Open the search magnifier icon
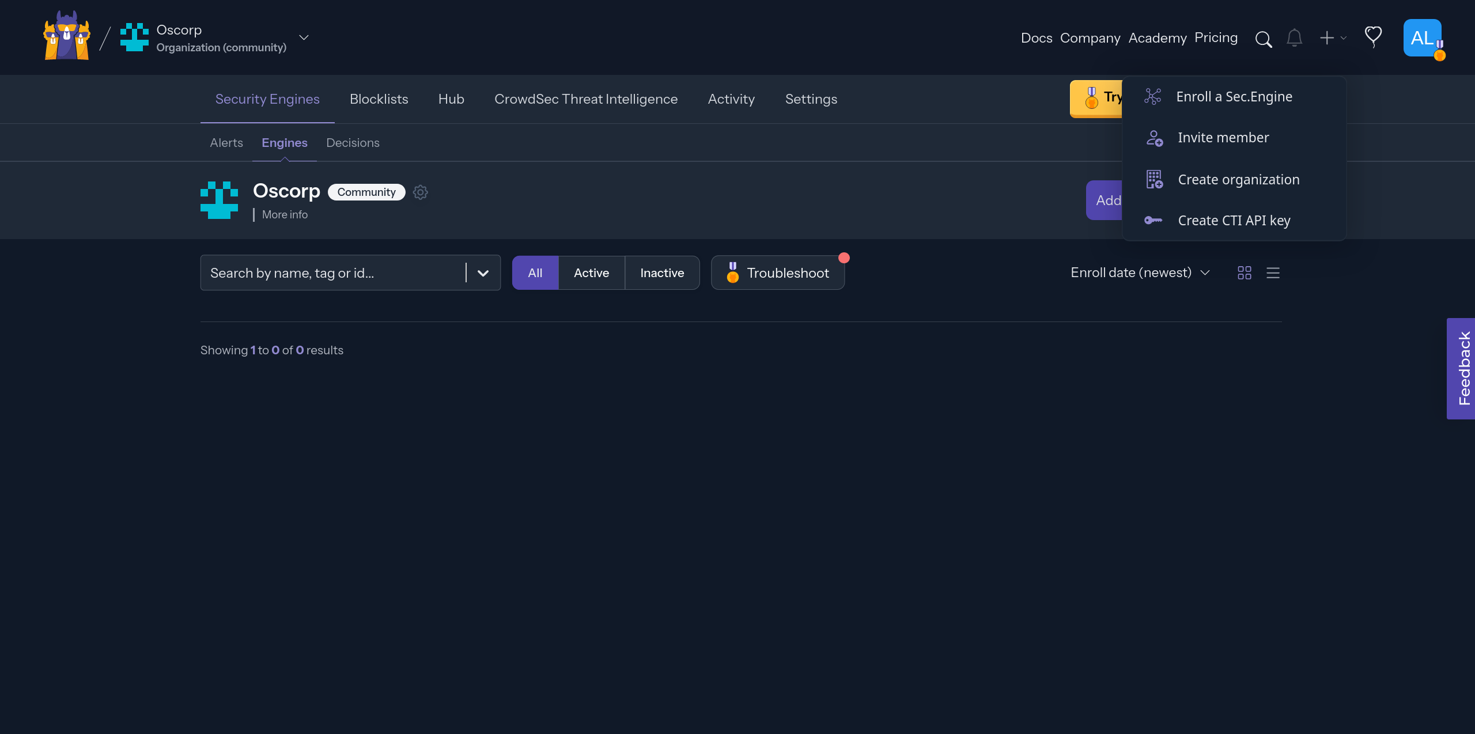The image size is (1475, 734). click(1263, 39)
